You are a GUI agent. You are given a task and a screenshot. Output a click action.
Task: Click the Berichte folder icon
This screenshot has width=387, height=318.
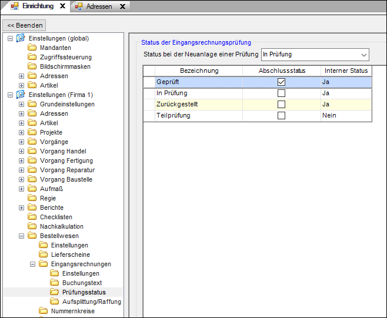tap(32, 207)
